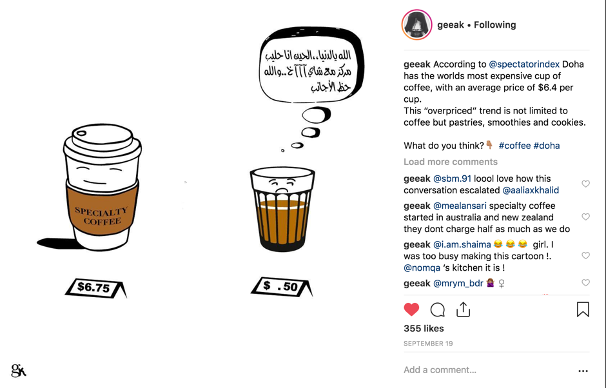Image resolution: width=606 pixels, height=388 pixels.
Task: Open the #coffee hashtag
Action: pos(514,146)
